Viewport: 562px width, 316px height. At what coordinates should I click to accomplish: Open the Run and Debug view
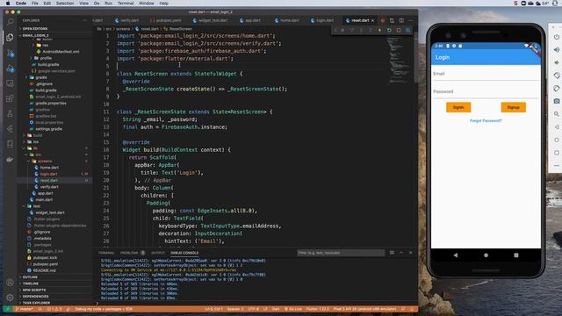pos(10,68)
